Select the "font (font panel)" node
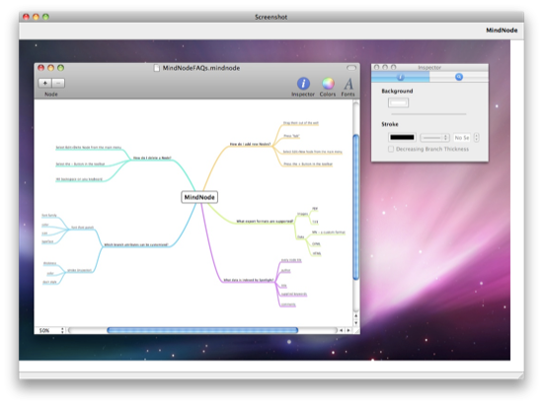This screenshot has width=543, height=405. point(82,228)
